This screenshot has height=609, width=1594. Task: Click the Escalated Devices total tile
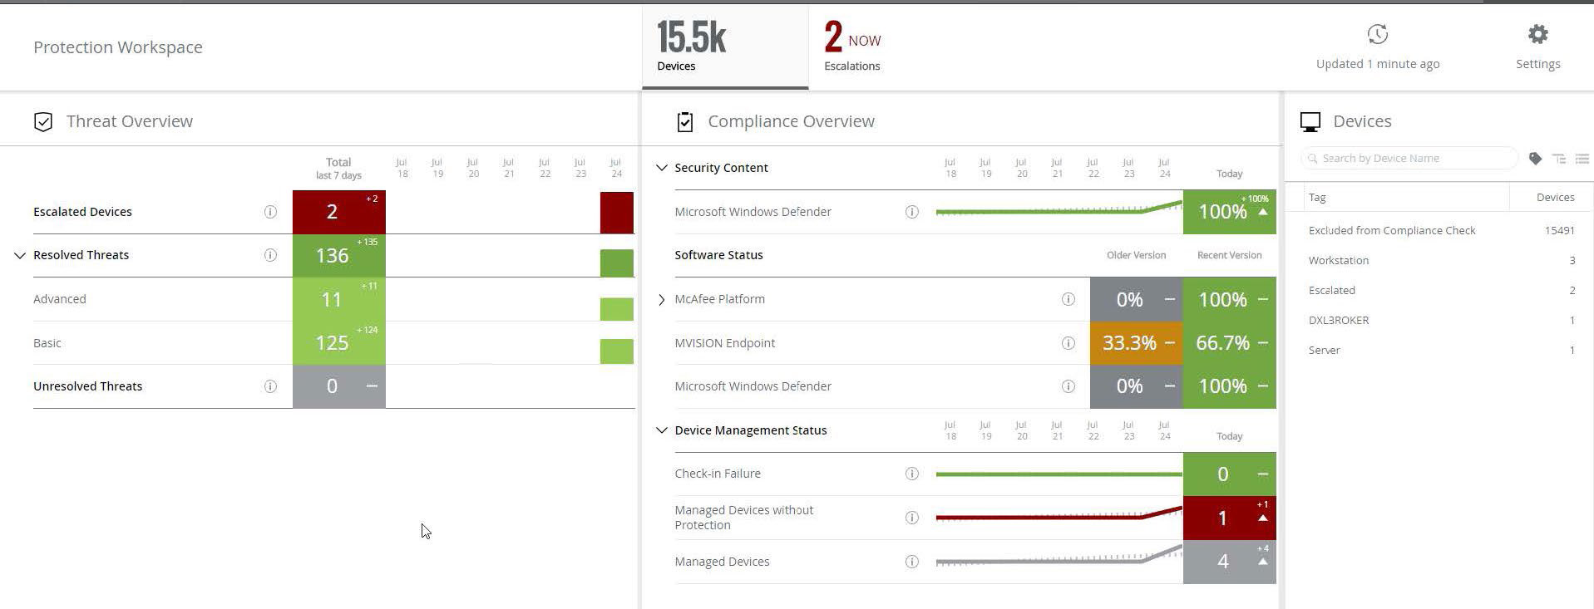pyautogui.click(x=339, y=212)
